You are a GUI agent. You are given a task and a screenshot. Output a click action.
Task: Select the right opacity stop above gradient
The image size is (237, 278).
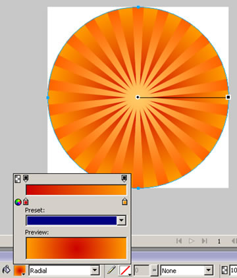coord(124,179)
